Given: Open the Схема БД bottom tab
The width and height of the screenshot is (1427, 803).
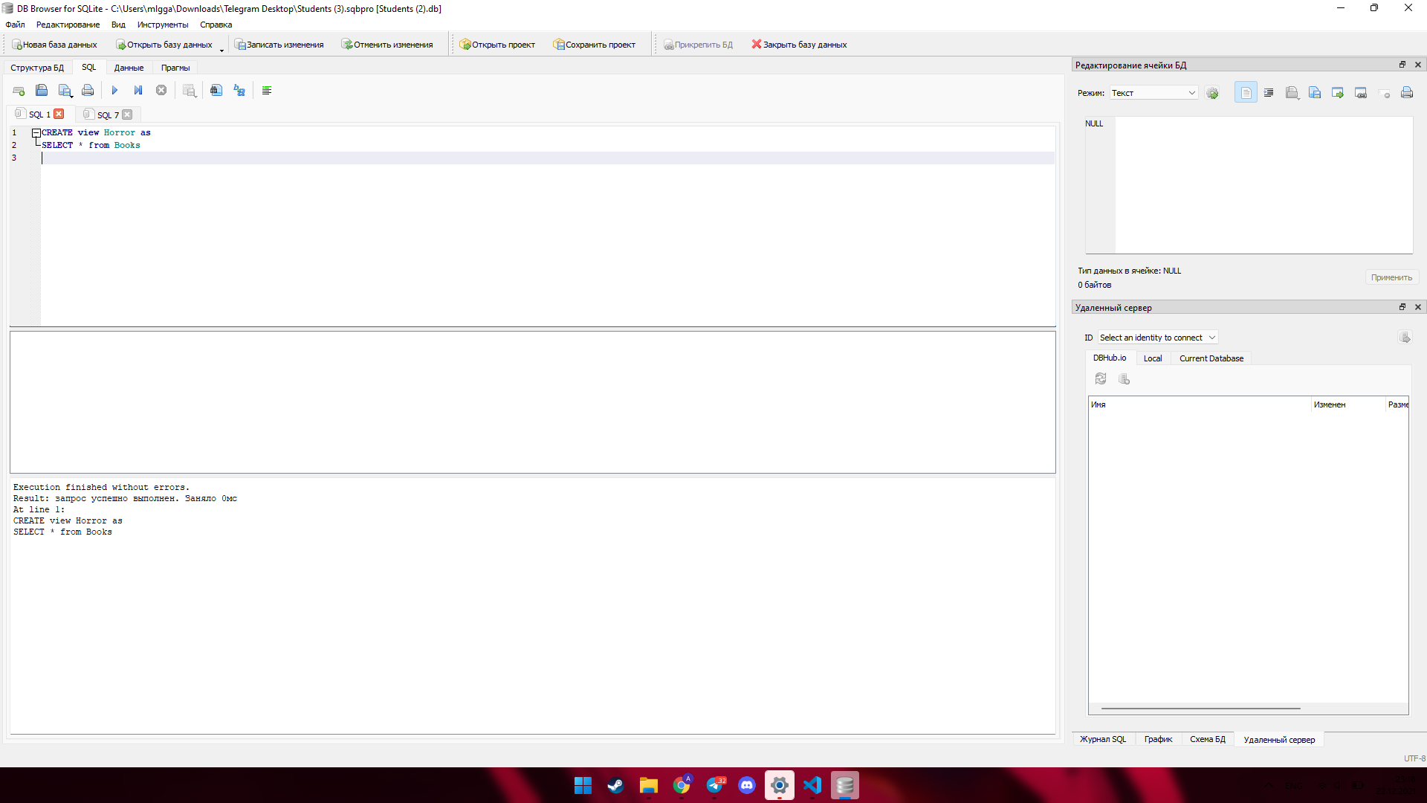Looking at the screenshot, I should click(1207, 739).
